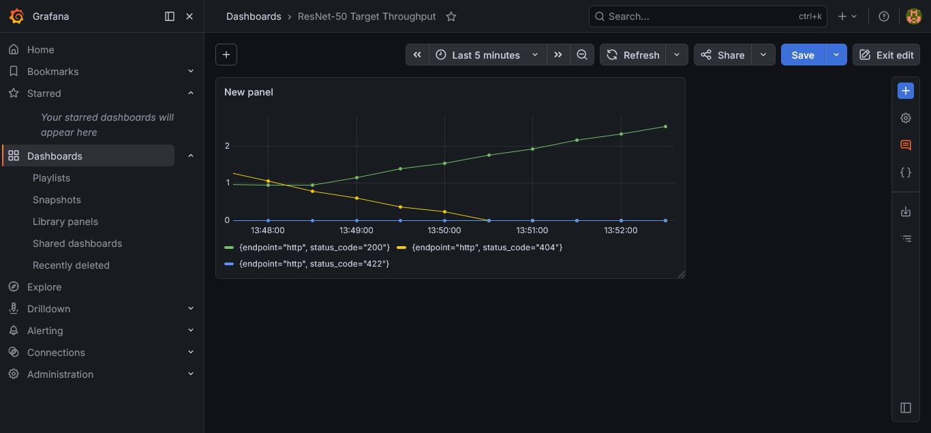Expand the Bookmarks chevron
This screenshot has width=931, height=433.
(x=191, y=72)
